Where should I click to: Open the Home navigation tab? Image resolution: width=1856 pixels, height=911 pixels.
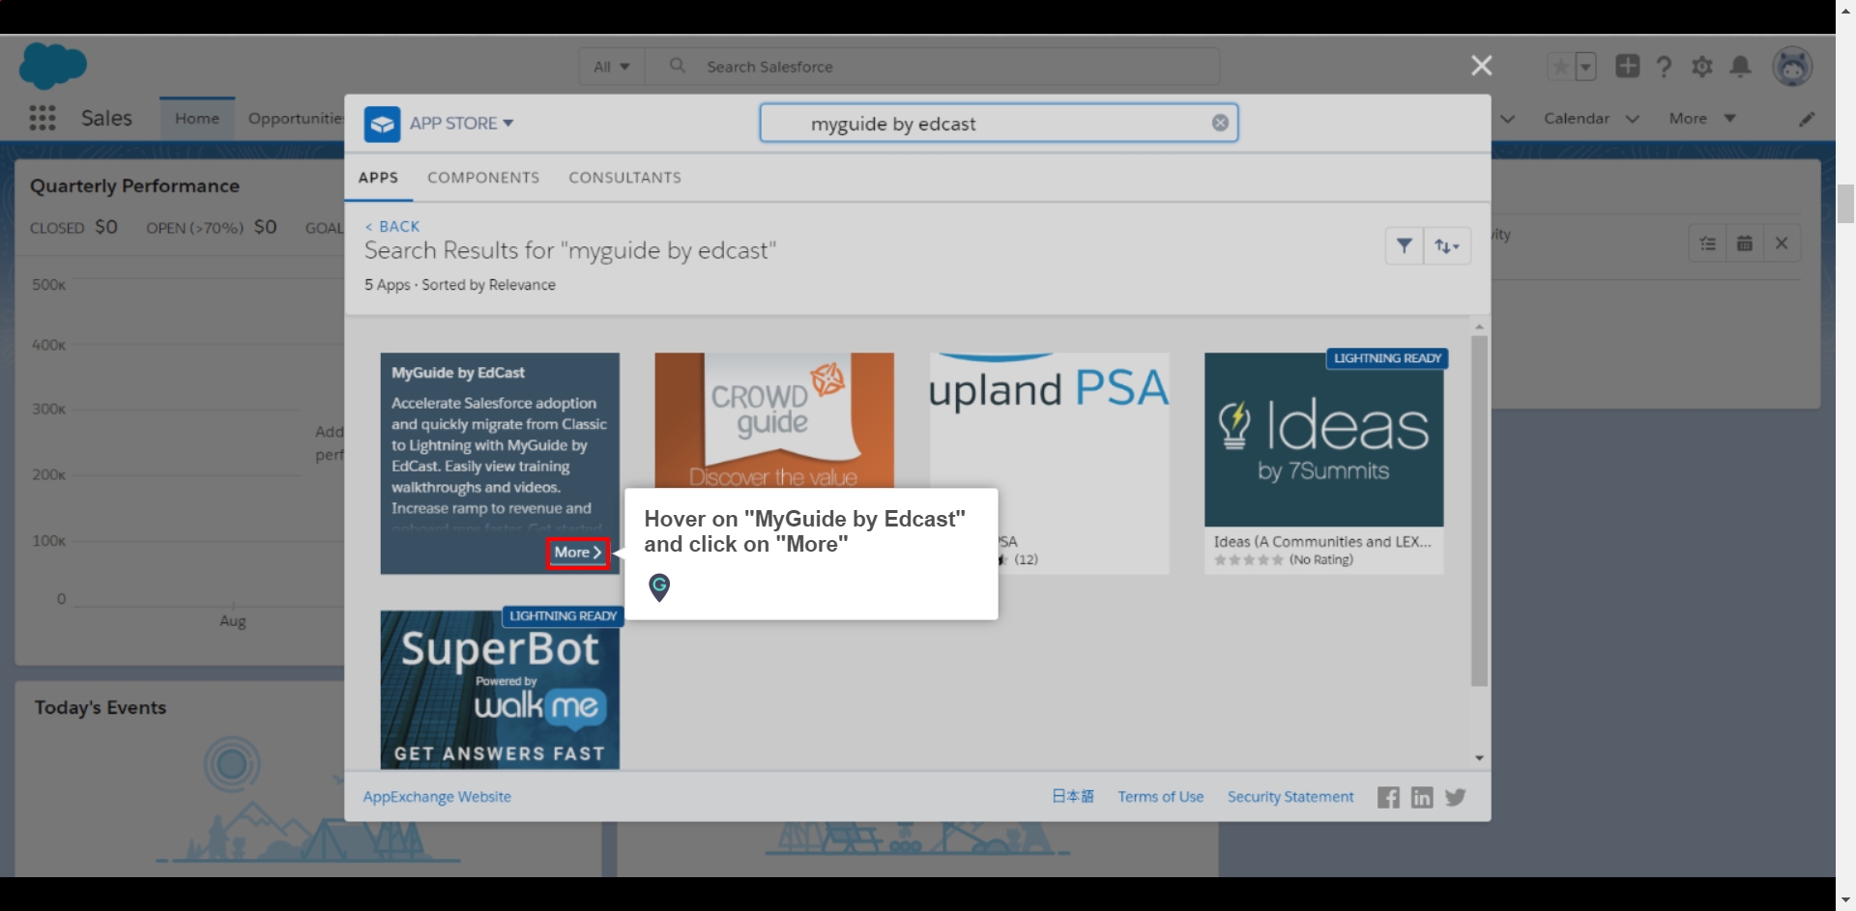coord(197,119)
